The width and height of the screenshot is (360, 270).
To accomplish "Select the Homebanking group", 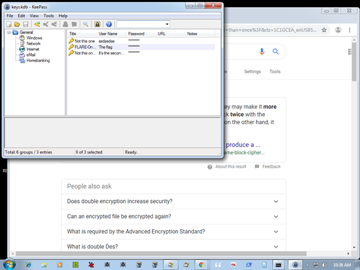I will point(38,61).
